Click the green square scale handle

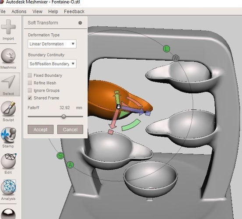pyautogui.click(x=117, y=92)
